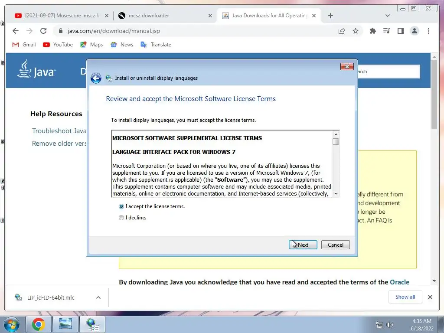Open the Extensions puzzle icon
The image size is (444, 333).
coord(372,31)
